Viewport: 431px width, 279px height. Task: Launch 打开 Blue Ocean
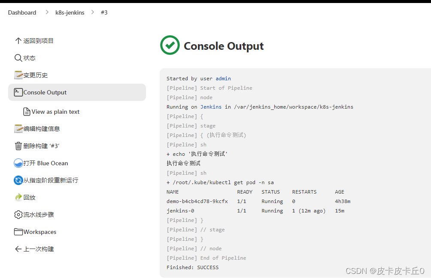46,163
